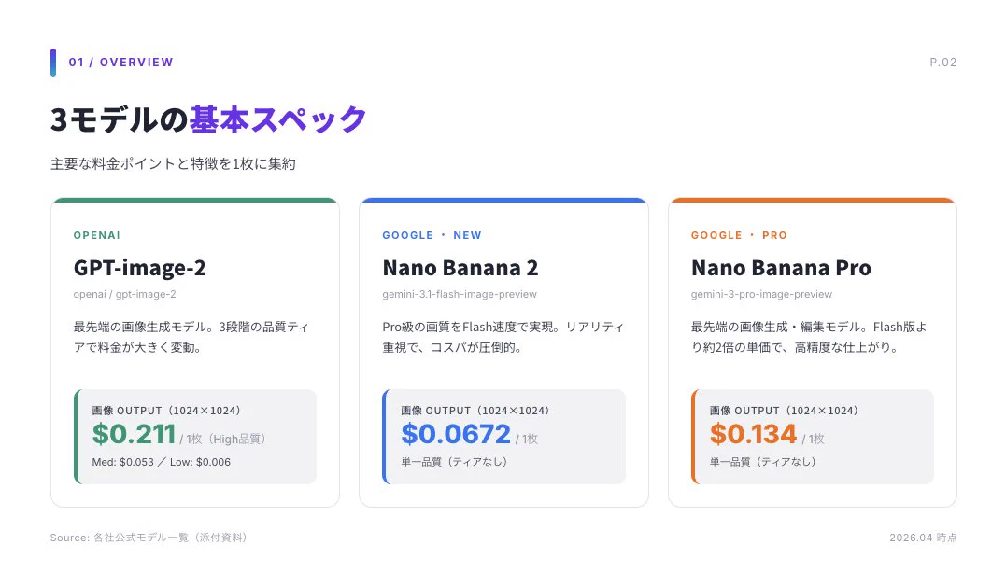Viewport: 1006px width, 587px height.
Task: Click the "2026.04 時点" date note
Action: pos(923,538)
